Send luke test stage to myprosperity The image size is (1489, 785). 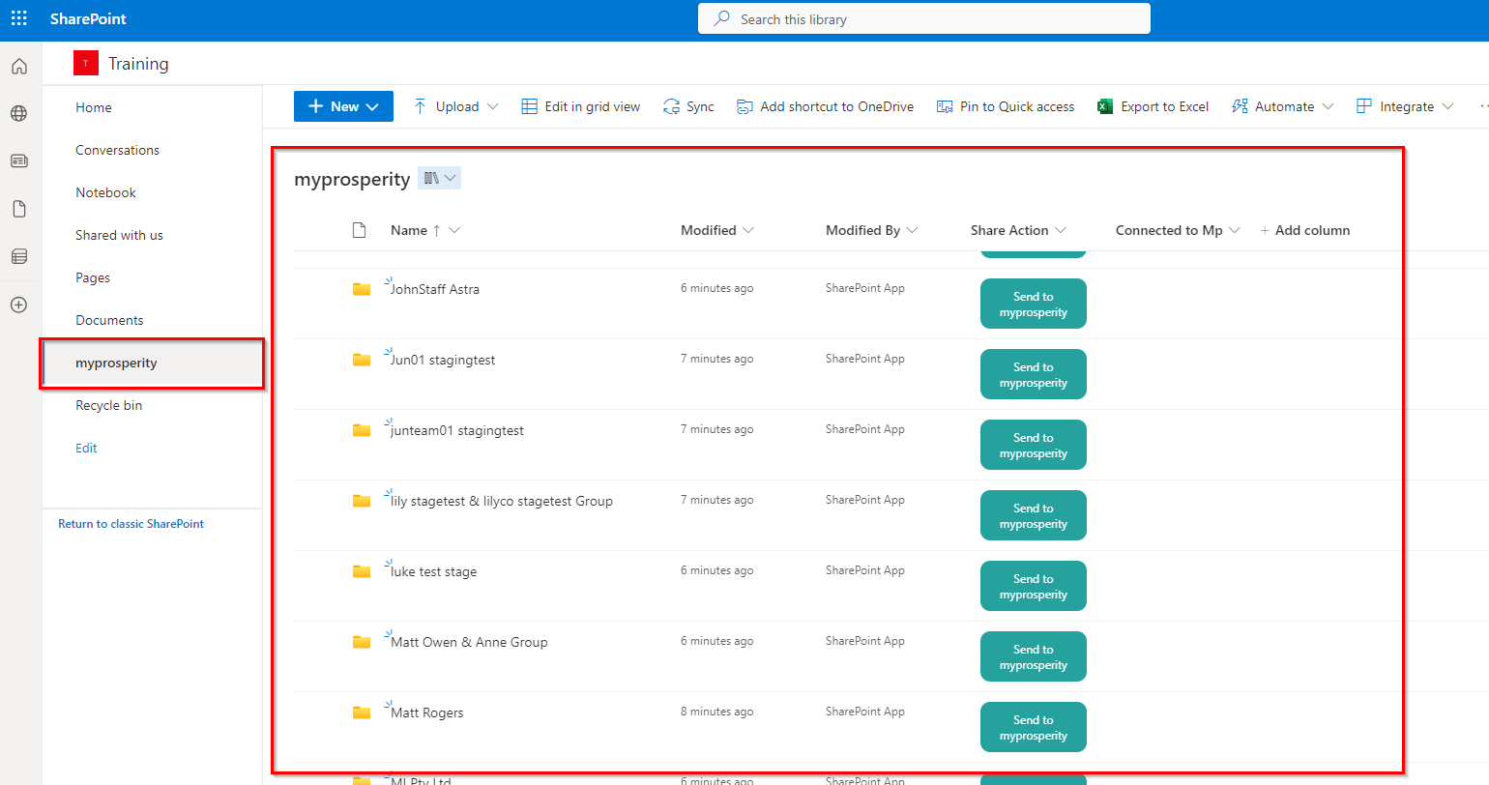tap(1034, 586)
